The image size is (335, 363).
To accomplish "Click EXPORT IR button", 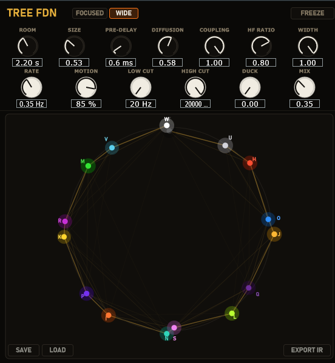I will click(x=307, y=350).
